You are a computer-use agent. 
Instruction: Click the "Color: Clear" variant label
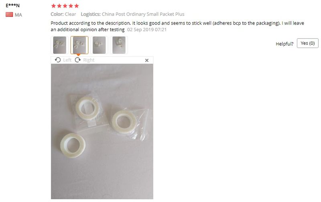(x=63, y=14)
